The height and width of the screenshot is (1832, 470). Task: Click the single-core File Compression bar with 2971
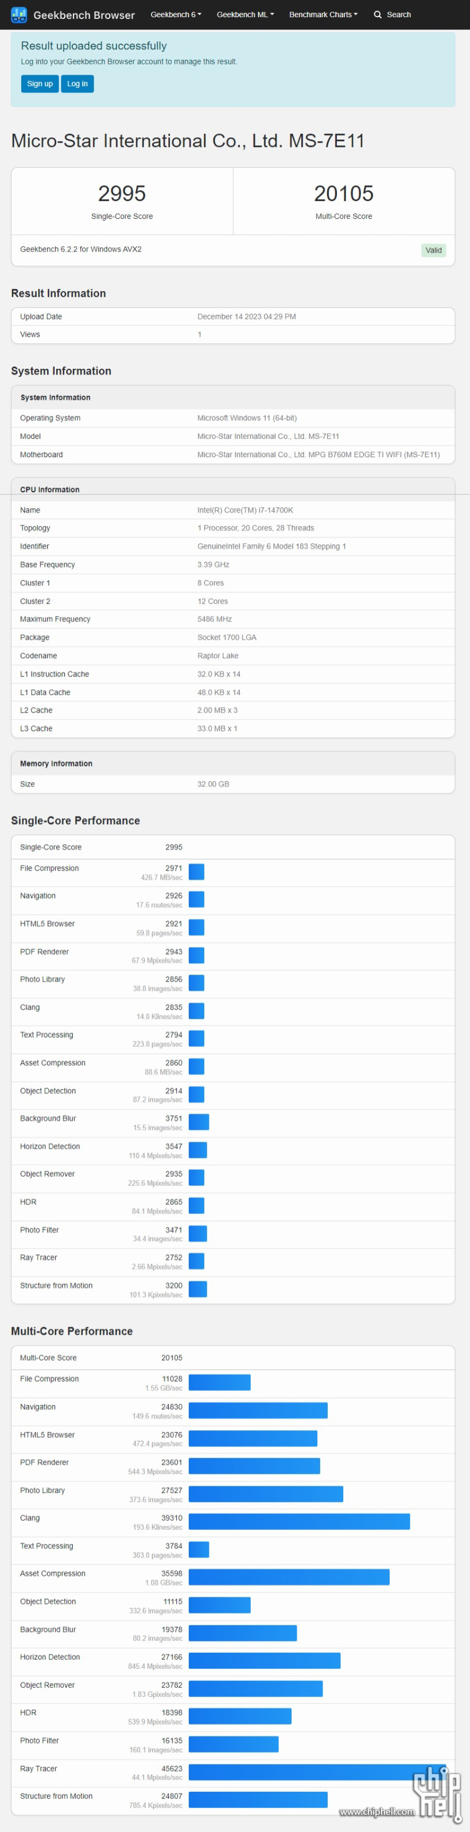coord(196,872)
